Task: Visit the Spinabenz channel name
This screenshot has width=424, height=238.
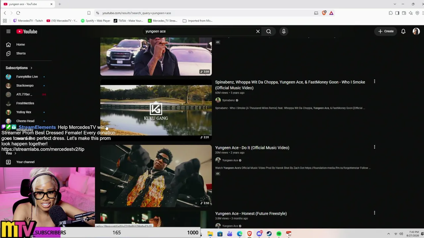Action: [228, 100]
